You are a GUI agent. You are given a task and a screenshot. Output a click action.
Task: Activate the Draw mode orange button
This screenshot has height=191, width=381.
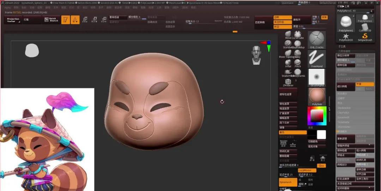pyautogui.click(x=75, y=20)
